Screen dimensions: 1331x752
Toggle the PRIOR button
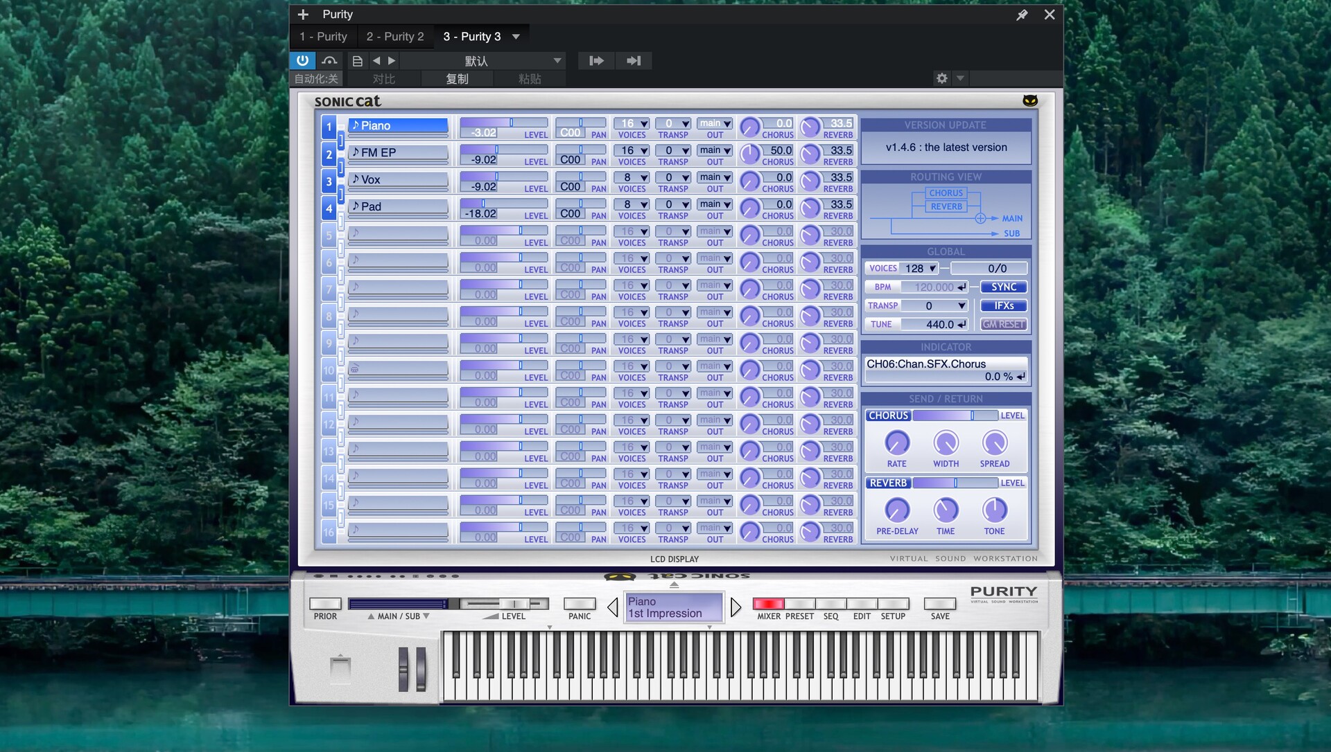(x=325, y=603)
